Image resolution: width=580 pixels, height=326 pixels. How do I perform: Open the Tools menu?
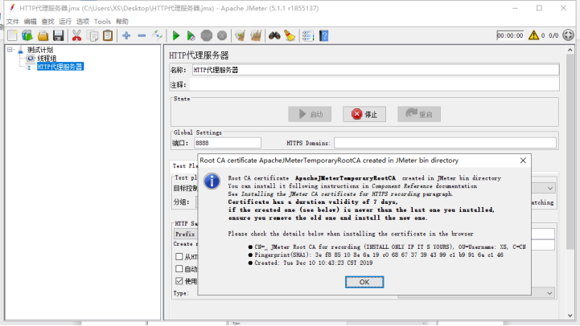point(102,22)
